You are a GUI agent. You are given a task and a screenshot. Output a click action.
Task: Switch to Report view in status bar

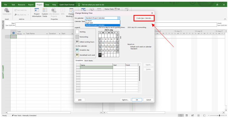pos(204,115)
